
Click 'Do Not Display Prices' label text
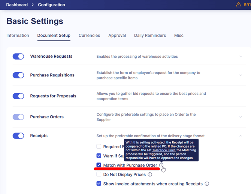coord(124,175)
